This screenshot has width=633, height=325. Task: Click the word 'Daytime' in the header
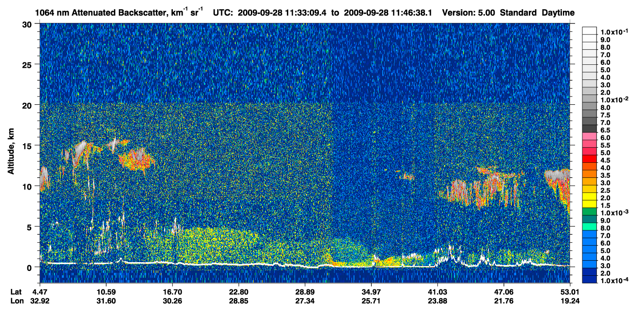558,13
